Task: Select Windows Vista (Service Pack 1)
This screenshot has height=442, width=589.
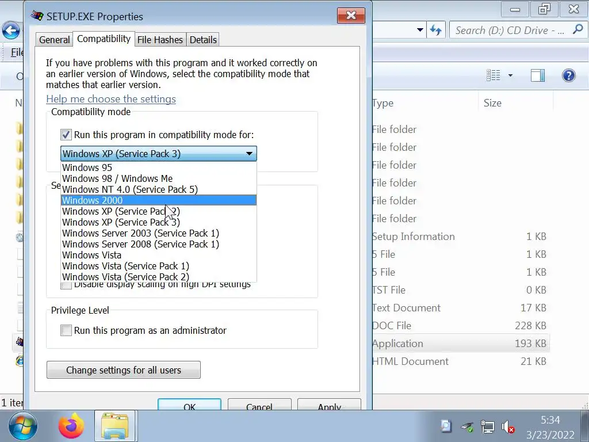Action: coord(159,266)
